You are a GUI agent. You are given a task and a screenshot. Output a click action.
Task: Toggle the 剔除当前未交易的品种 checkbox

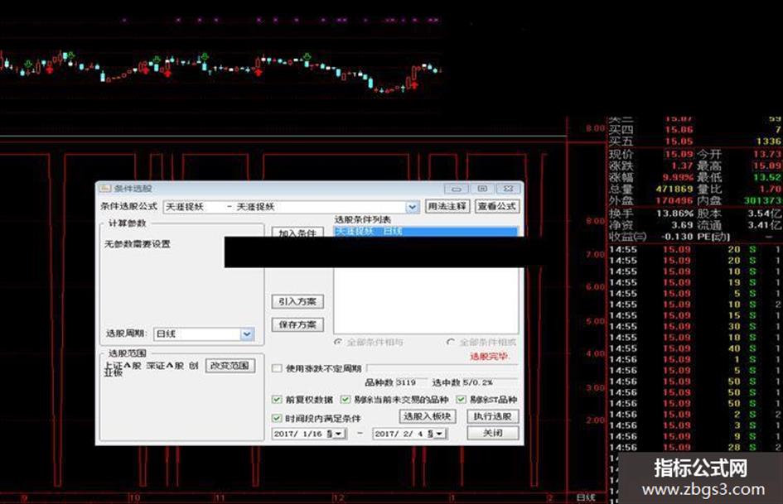[x=345, y=400]
